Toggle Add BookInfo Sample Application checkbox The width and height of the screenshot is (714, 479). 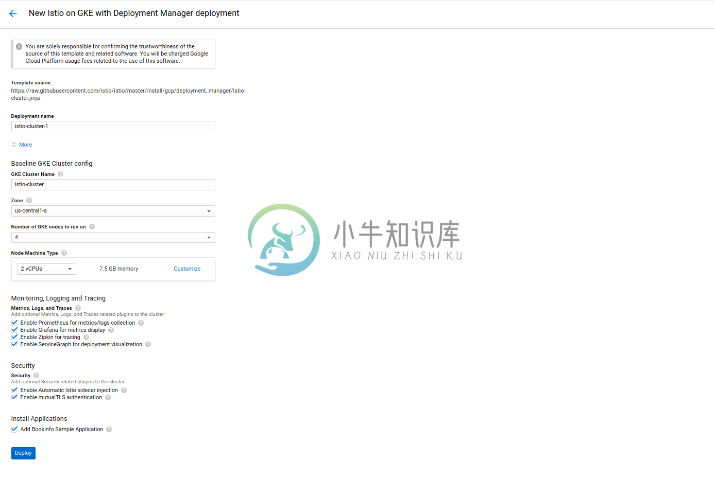point(14,430)
